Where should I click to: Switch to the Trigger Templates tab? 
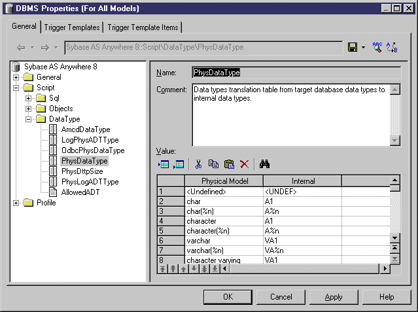pyautogui.click(x=72, y=27)
